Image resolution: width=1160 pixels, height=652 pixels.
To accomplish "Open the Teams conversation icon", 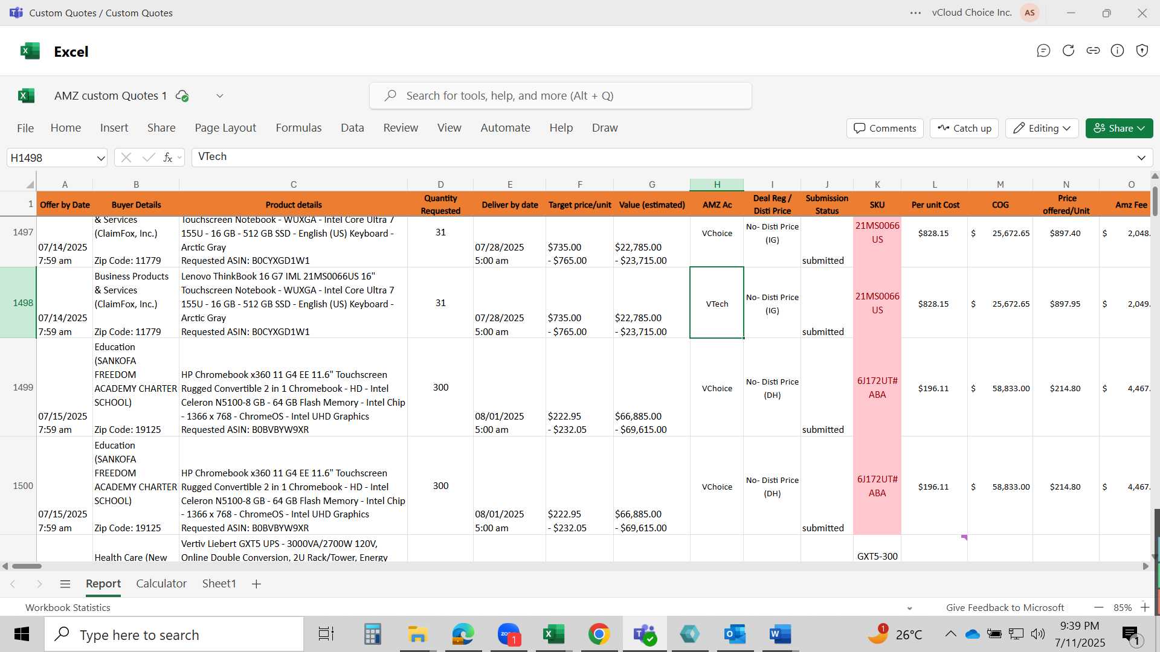I will [x=1043, y=51].
